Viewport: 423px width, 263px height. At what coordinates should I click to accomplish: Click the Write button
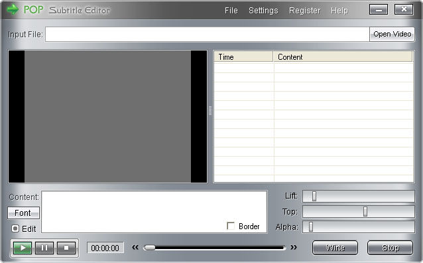(x=335, y=248)
